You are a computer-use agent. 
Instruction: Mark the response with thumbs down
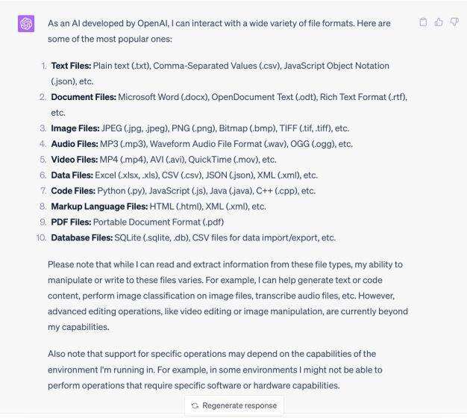[x=454, y=22]
